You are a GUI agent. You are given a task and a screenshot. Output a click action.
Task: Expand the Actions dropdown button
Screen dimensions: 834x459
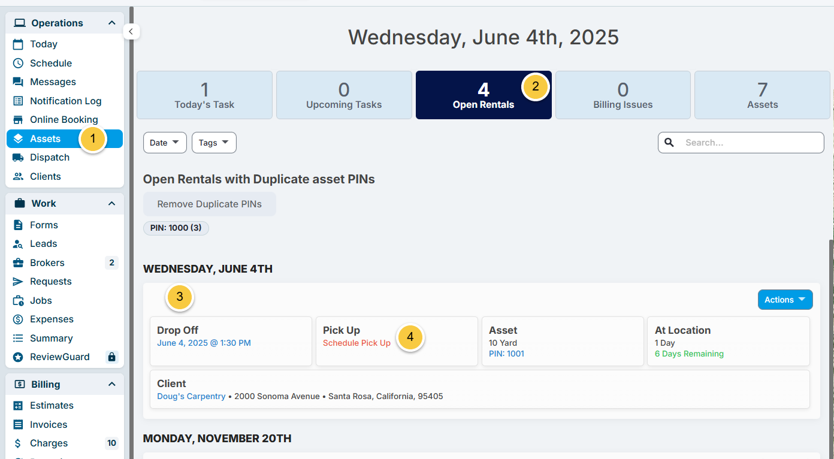tap(785, 300)
